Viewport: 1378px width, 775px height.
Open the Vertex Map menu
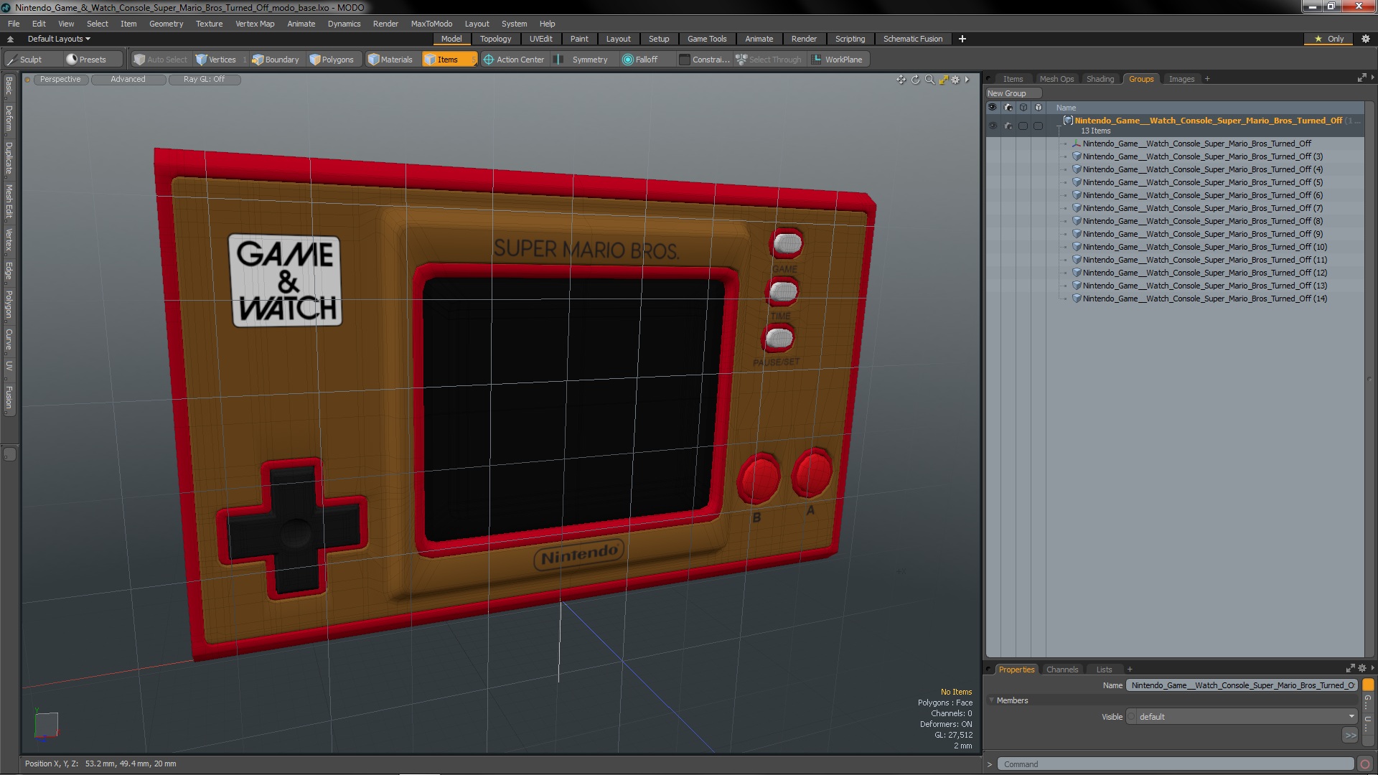click(x=255, y=24)
